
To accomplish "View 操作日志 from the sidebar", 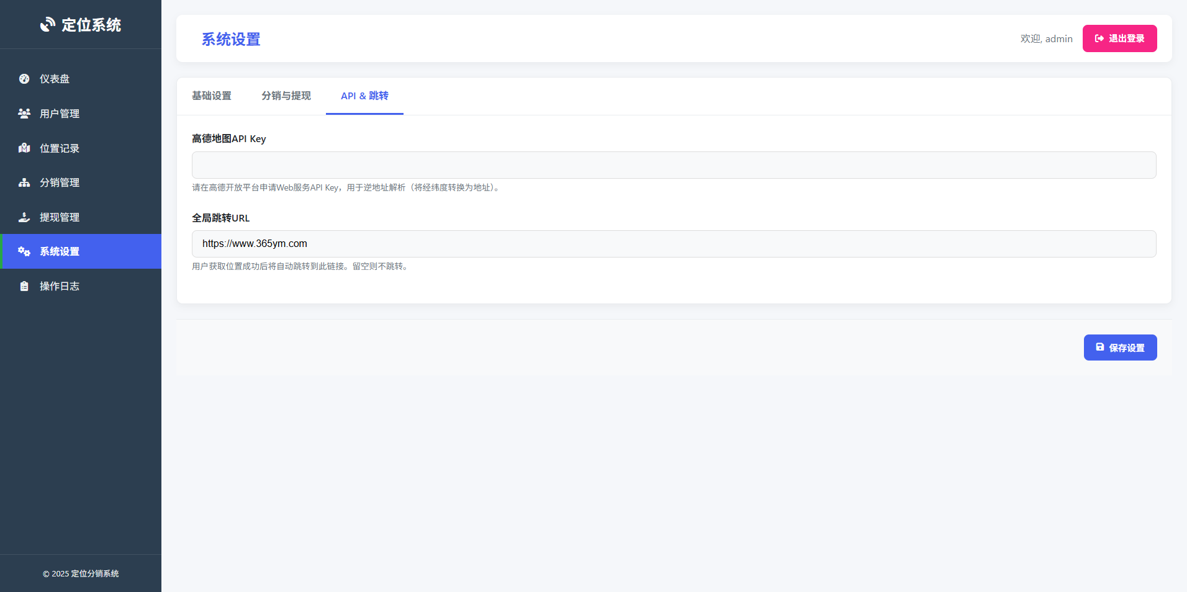I will click(60, 286).
